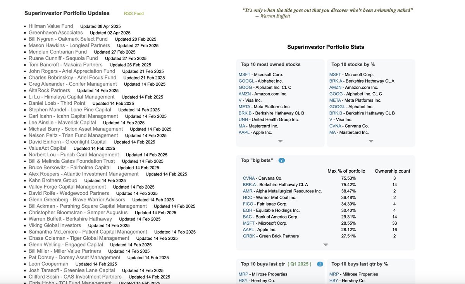Viewport: 465px width, 284px height.
Task: Open Glenn Greenberg - Brave Warrior Advisors
Action: [x=77, y=199]
